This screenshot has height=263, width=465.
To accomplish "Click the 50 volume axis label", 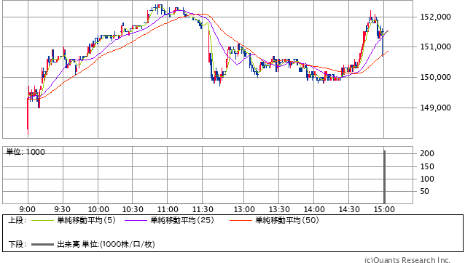I will click(x=425, y=191).
